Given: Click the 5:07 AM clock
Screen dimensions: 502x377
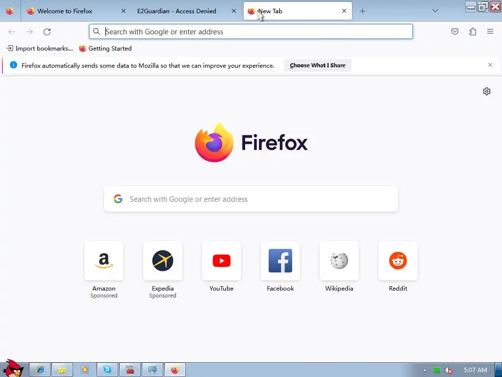Looking at the screenshot, I should 475,370.
